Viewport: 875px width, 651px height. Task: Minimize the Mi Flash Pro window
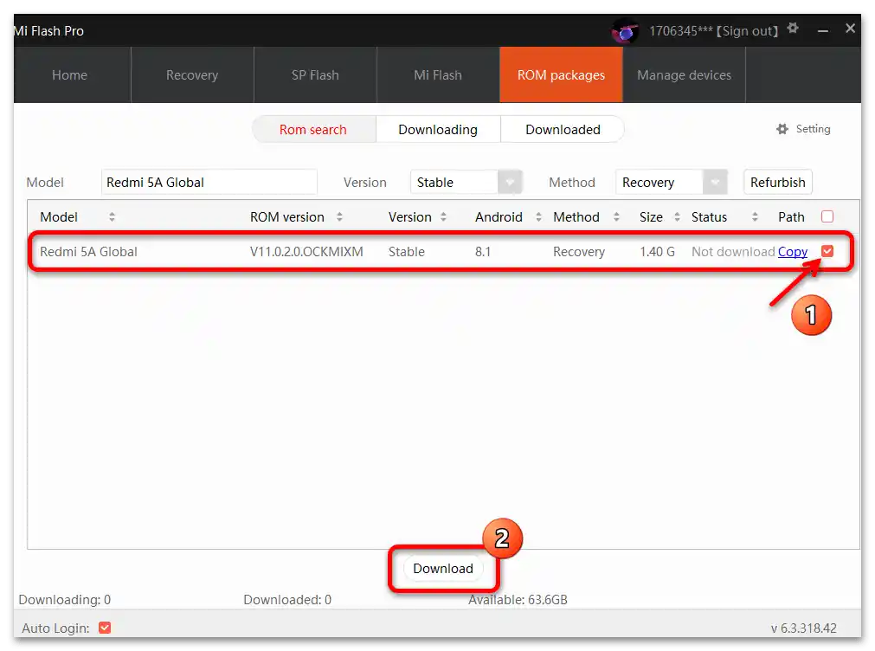(x=822, y=31)
